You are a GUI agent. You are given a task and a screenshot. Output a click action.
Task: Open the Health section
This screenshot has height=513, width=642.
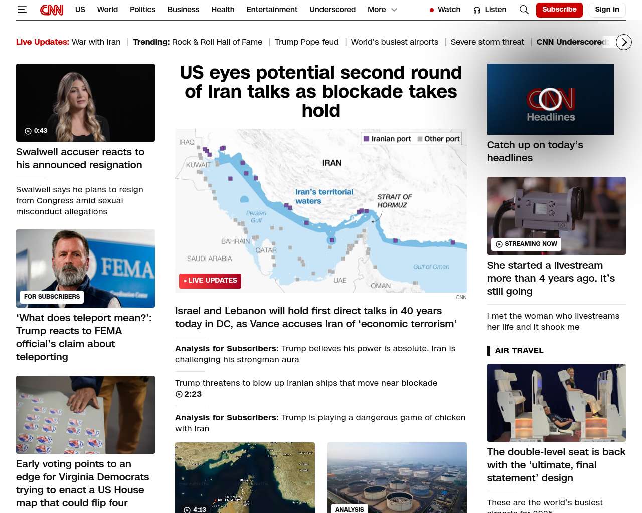click(223, 10)
